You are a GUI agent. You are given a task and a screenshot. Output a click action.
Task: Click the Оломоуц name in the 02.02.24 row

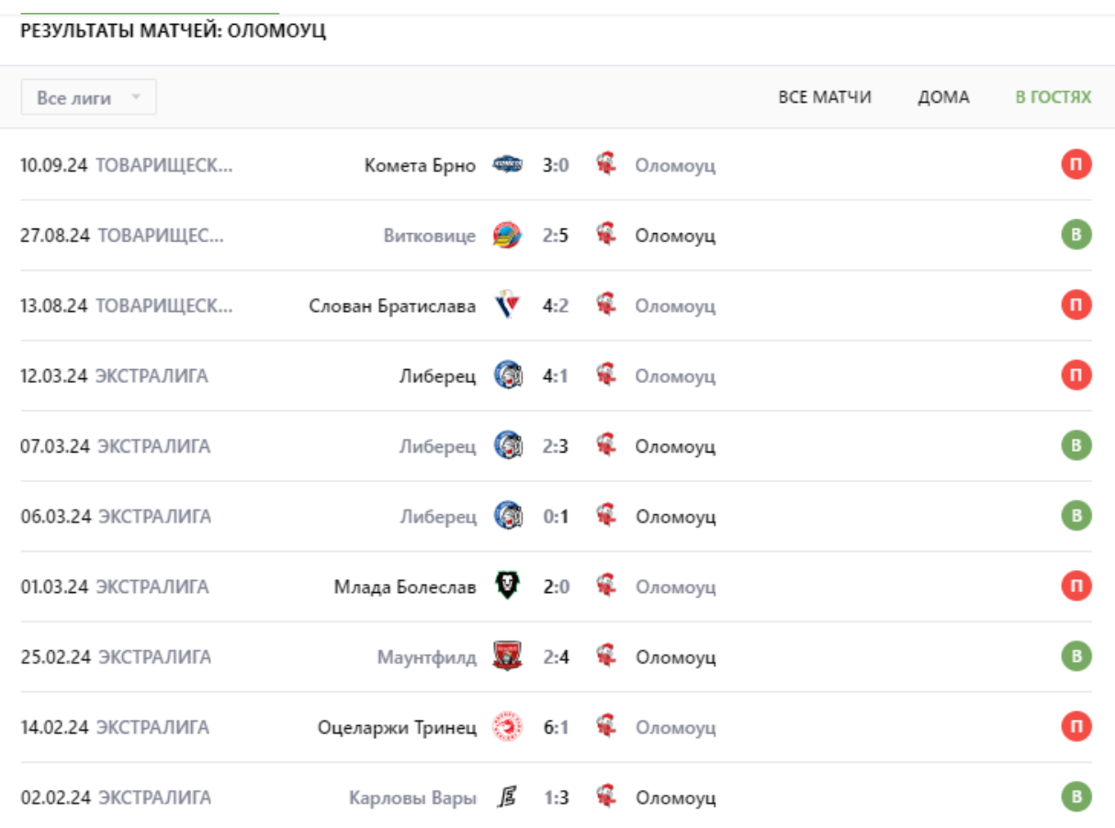675,798
